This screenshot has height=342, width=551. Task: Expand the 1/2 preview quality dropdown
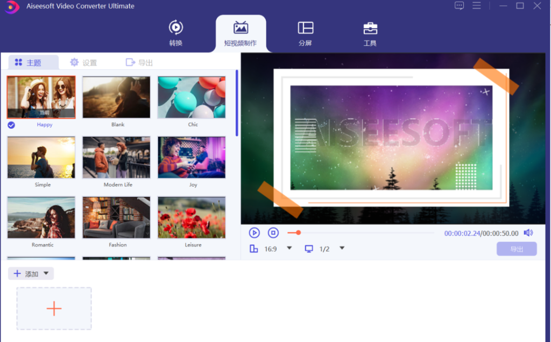click(342, 248)
